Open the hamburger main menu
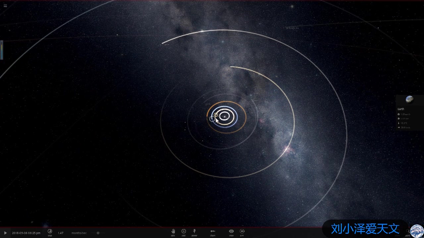Screen dimensions: 424x238 pos(5,5)
